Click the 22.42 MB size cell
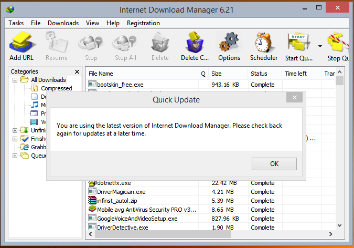354x248 pixels. (x=224, y=183)
